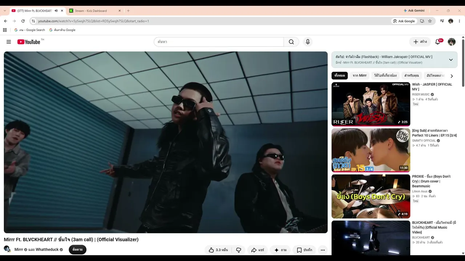Open the Whattheduck channel link

click(46, 250)
